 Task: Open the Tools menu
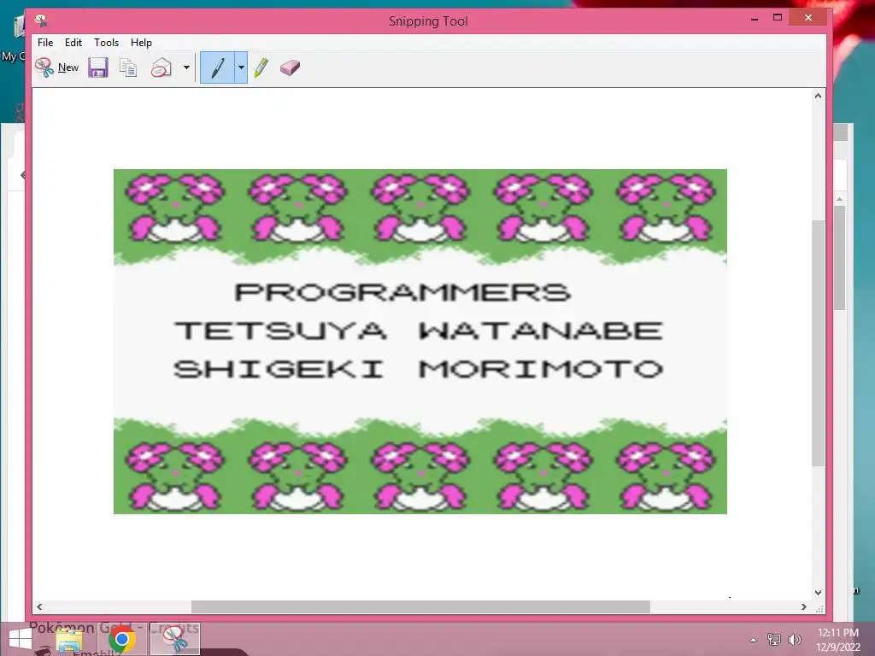106,43
